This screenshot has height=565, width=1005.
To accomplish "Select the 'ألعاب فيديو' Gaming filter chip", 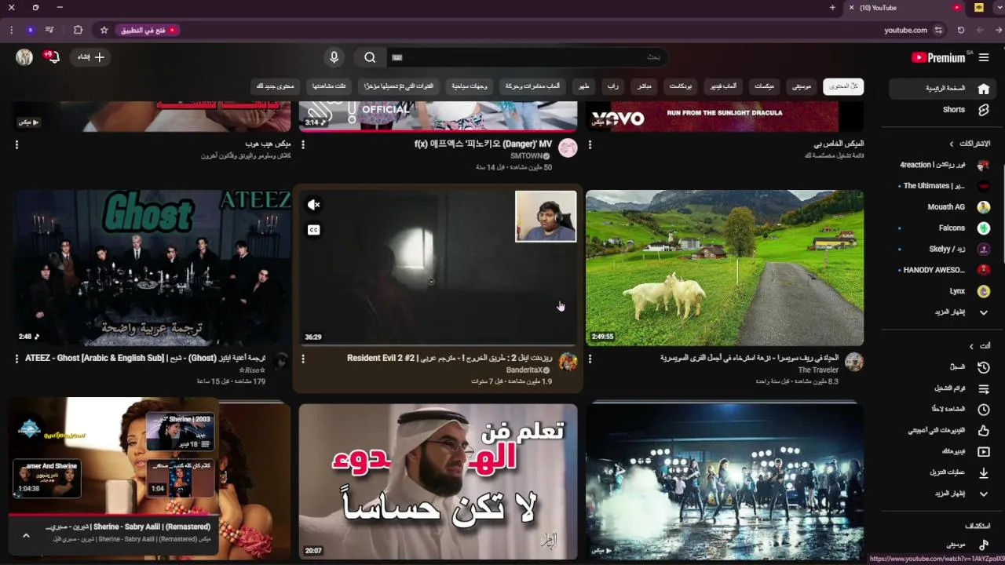I will coord(723,86).
